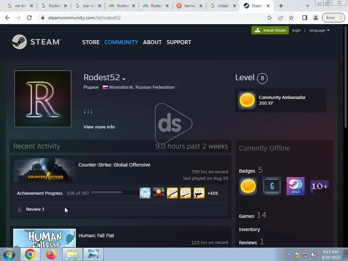Click the muted volume icon in system tray
The height and width of the screenshot is (261, 348).
(314, 255)
